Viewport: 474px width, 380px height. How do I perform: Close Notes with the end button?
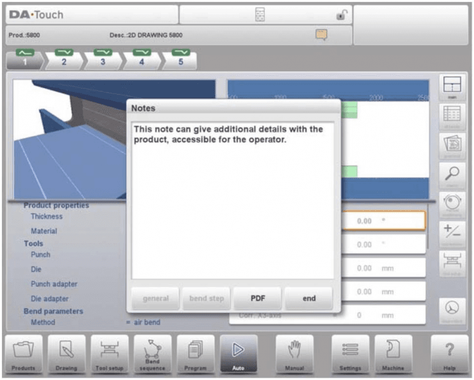click(x=309, y=298)
